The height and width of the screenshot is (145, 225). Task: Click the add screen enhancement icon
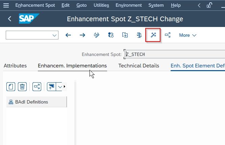click(51, 87)
